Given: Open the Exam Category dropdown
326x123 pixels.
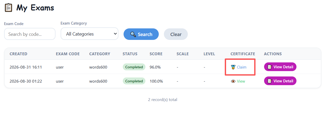Looking at the screenshot, I should click(89, 34).
